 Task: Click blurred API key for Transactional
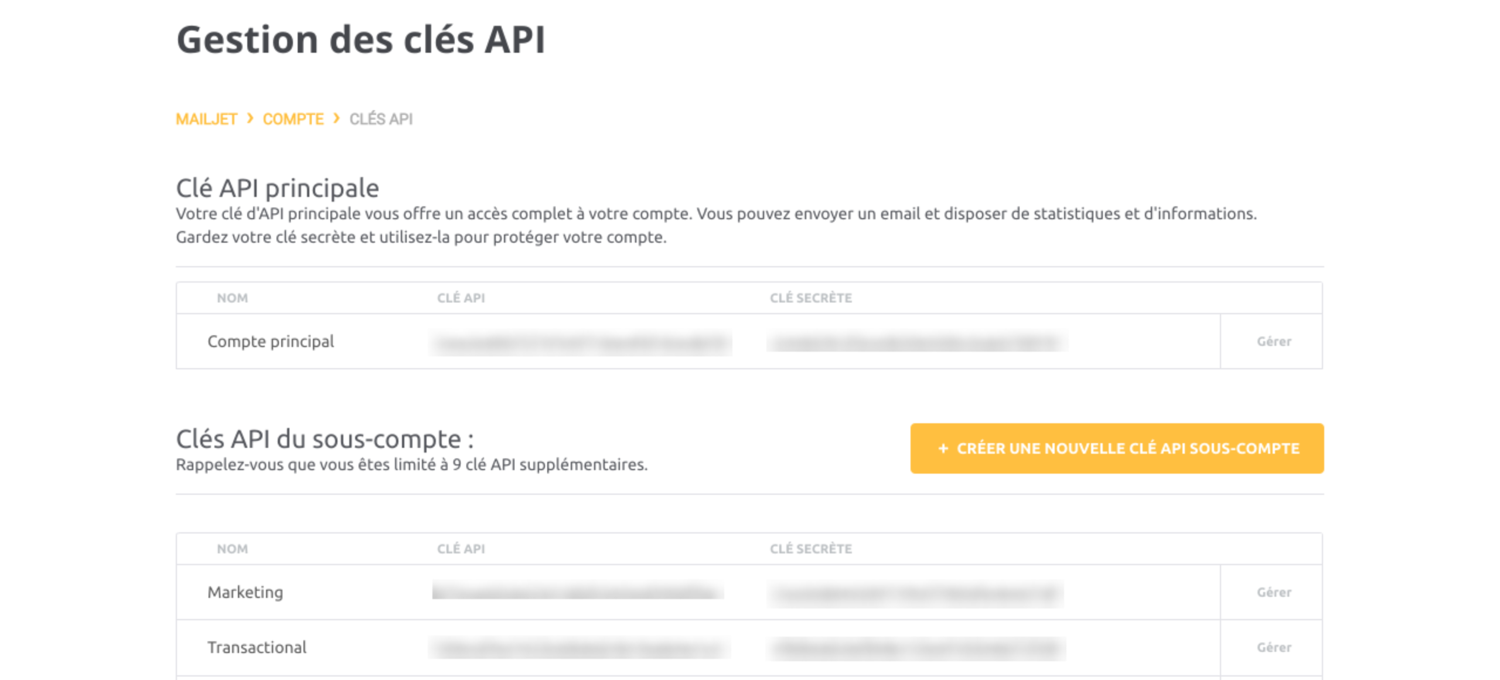pos(579,648)
